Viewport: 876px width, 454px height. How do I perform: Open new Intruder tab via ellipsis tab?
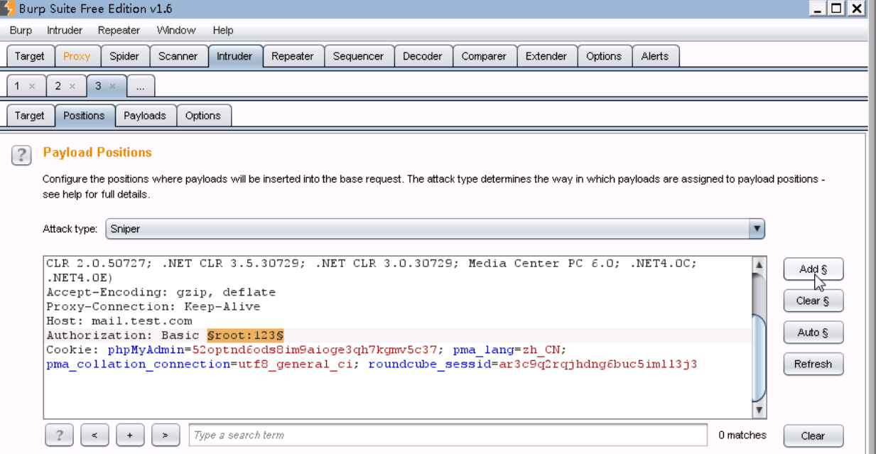coord(141,86)
